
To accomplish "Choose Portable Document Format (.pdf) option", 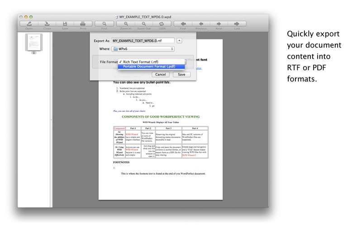I will [x=151, y=66].
